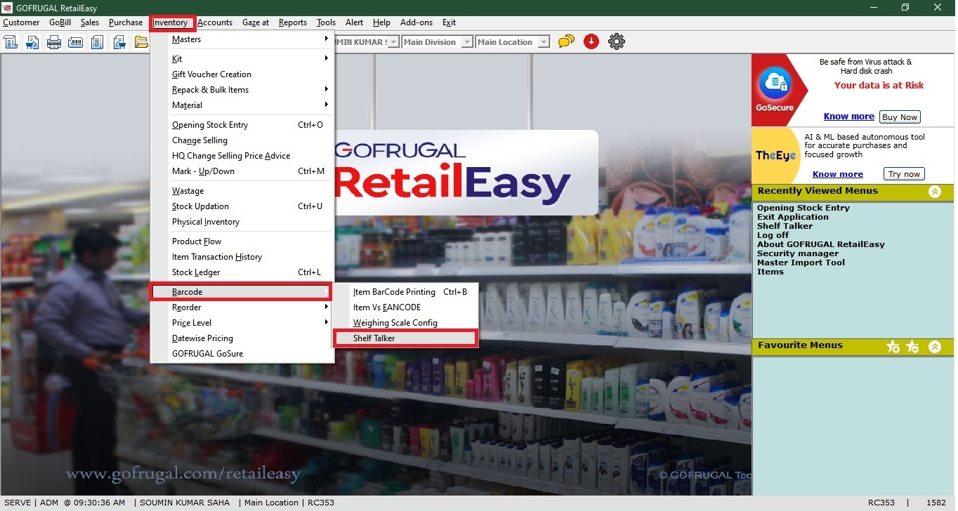Open the Reports menu

293,22
